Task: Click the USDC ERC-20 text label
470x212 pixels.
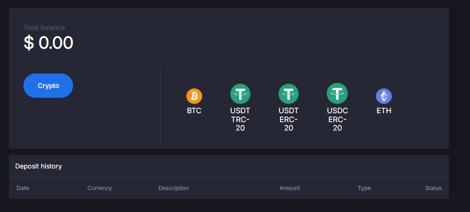Action: click(337, 119)
